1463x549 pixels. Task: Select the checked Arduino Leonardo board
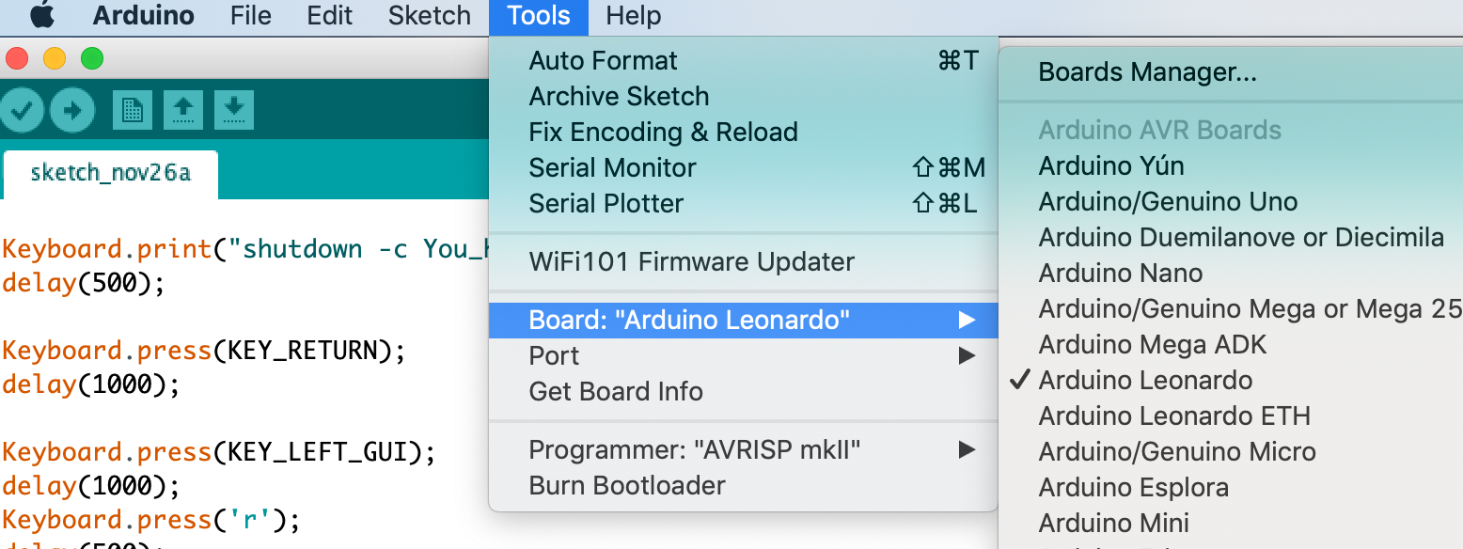tap(1231, 381)
